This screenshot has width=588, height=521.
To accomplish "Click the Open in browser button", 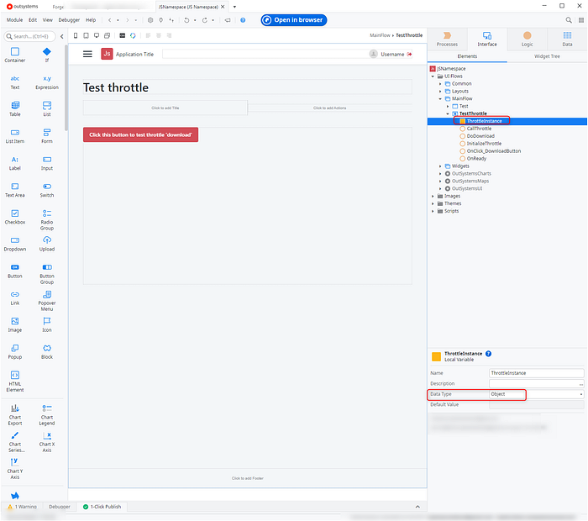I will click(x=293, y=19).
